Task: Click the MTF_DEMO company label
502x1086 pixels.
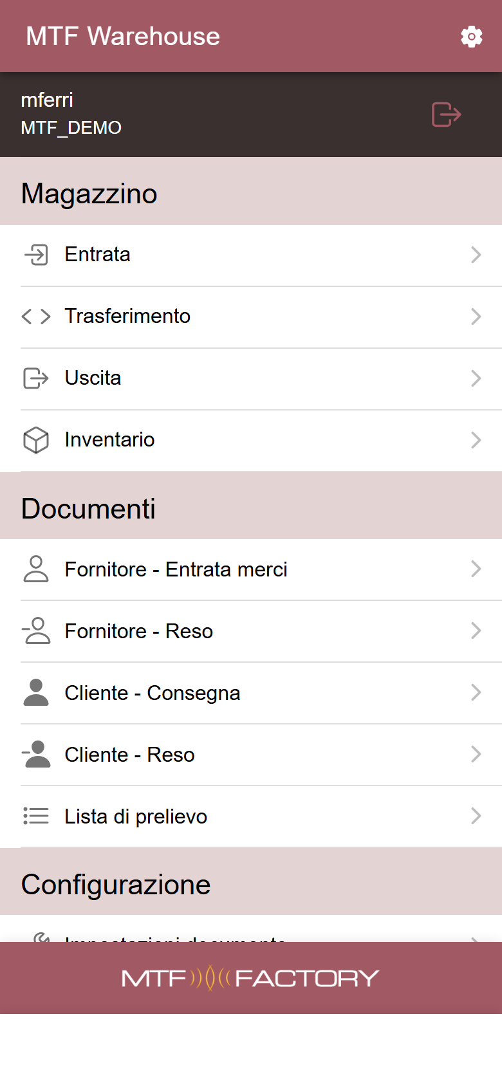Action: point(71,127)
